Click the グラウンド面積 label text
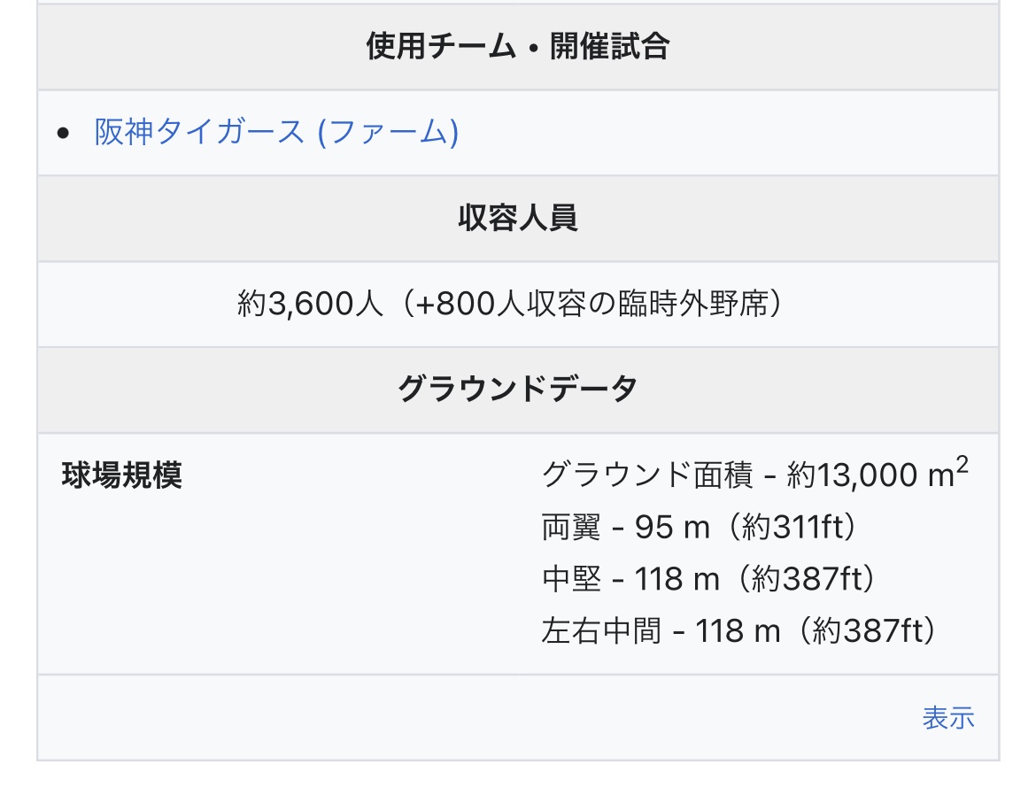 [646, 476]
